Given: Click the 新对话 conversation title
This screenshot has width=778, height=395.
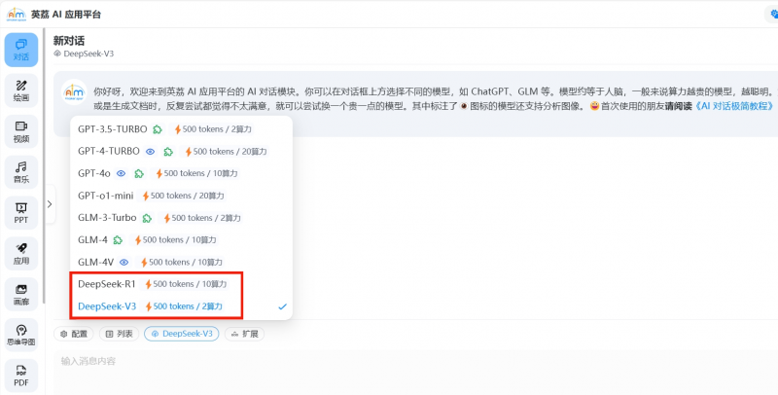Looking at the screenshot, I should click(69, 41).
